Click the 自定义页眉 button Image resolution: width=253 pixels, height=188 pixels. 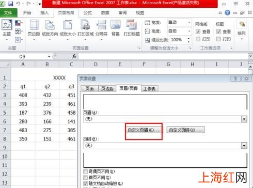[144, 130]
